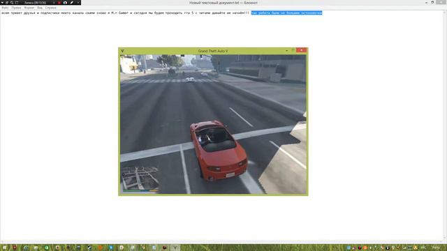Click the health bar below the minimap
Viewport: 447px width, 251px height.
pyautogui.click(x=132, y=190)
